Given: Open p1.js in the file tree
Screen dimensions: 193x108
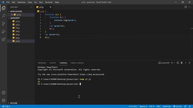Looking at the screenshot, I should click(x=17, y=21).
